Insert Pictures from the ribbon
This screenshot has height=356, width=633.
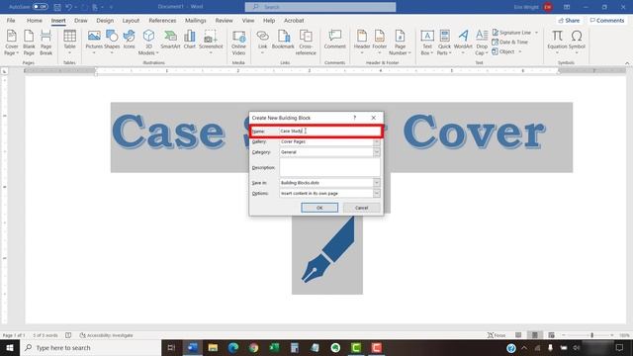point(94,43)
